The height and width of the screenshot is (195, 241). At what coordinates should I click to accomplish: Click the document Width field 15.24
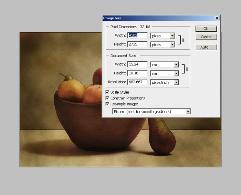click(x=137, y=64)
